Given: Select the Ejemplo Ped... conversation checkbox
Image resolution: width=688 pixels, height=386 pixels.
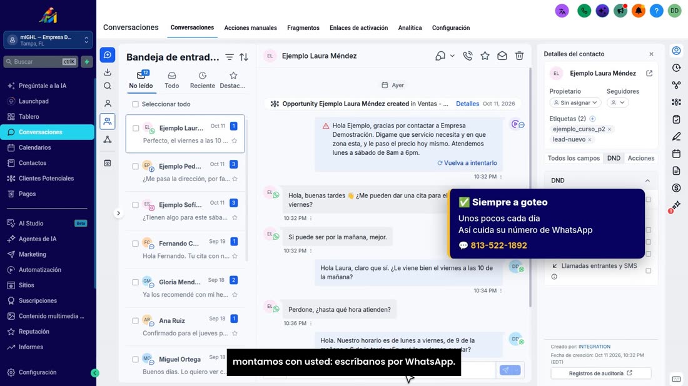Looking at the screenshot, I should 136,167.
